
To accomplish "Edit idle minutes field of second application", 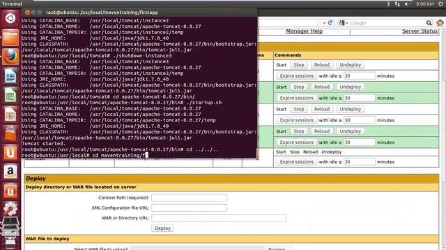I will [x=360, y=98].
